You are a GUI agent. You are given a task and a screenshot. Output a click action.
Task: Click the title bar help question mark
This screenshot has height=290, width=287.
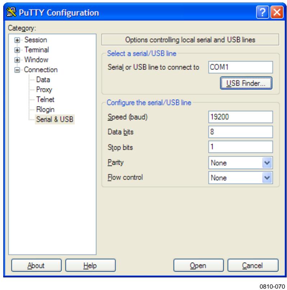coord(263,12)
